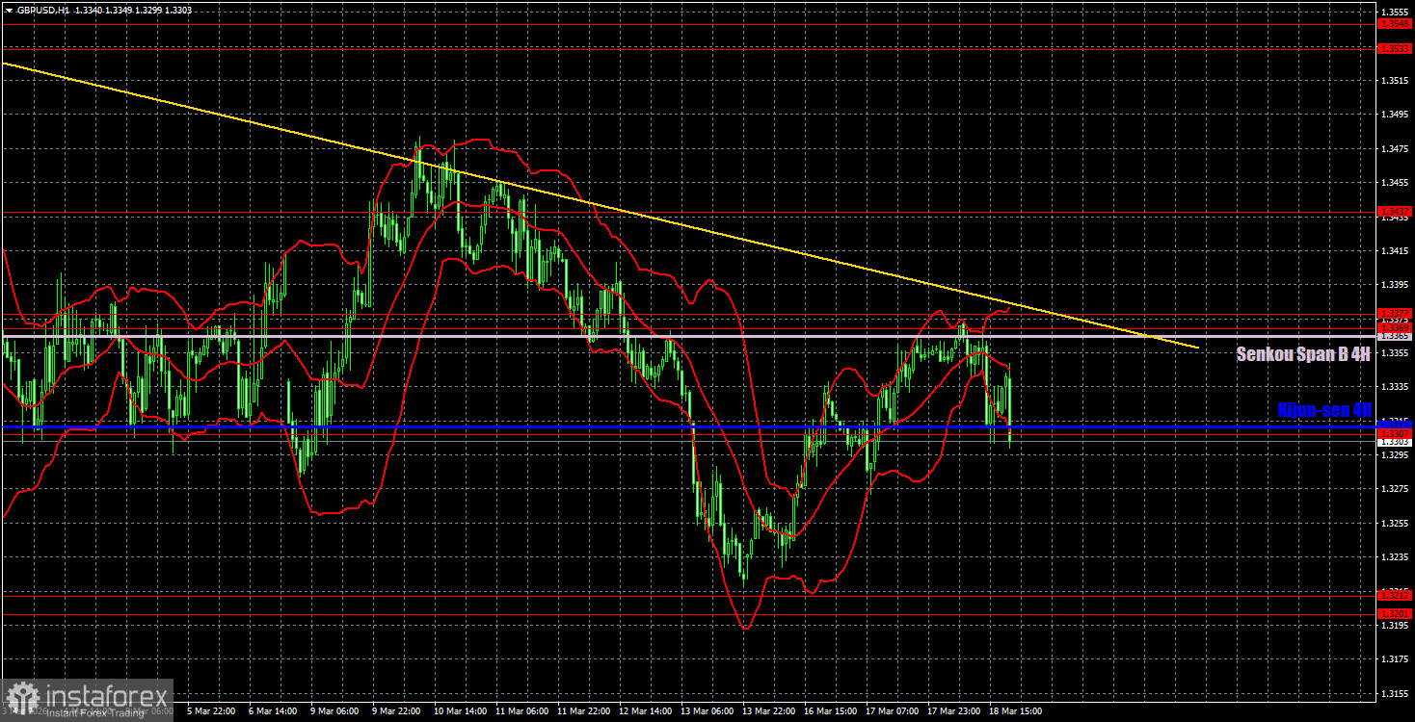Click the red 1.3437 price tag

tap(1395, 211)
